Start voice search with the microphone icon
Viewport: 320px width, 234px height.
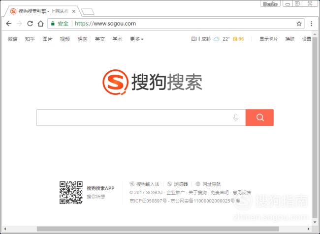[236, 117]
